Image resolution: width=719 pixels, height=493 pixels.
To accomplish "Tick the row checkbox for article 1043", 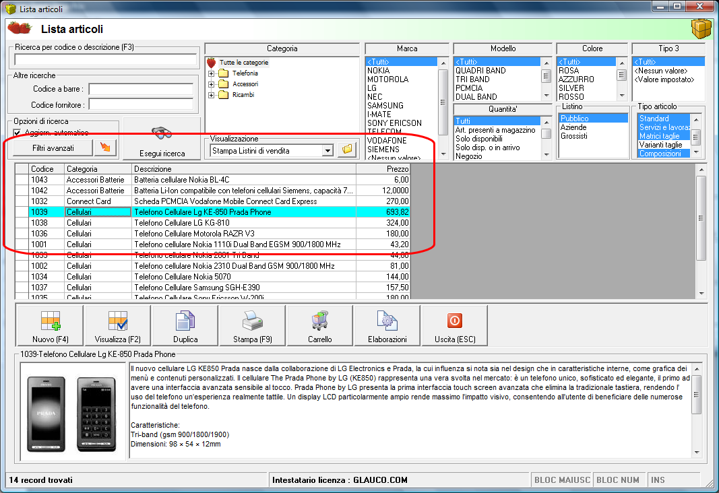I will click(22, 180).
